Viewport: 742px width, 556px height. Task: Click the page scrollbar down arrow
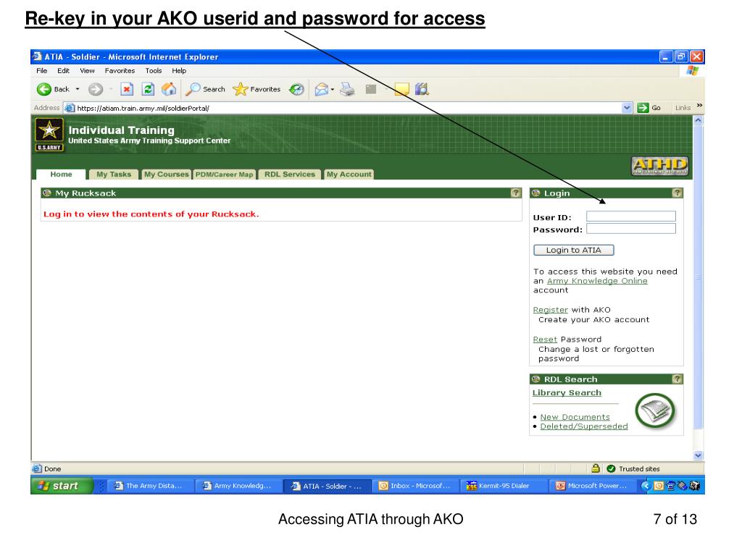(x=699, y=455)
